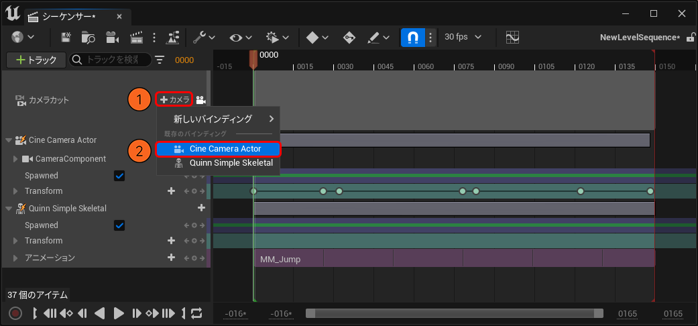The height and width of the screenshot is (326, 698).
Task: Click the Create Camera toolbar icon
Action: pyautogui.click(x=112, y=37)
